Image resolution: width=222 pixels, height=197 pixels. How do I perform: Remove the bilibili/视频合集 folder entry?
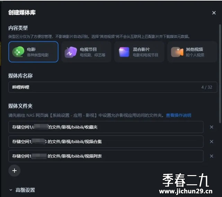click(x=212, y=141)
